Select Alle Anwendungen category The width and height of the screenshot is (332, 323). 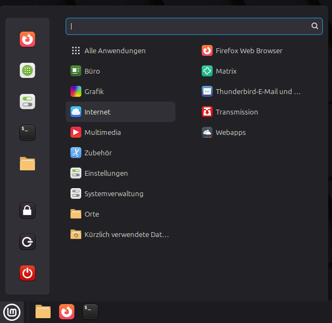(x=121, y=51)
